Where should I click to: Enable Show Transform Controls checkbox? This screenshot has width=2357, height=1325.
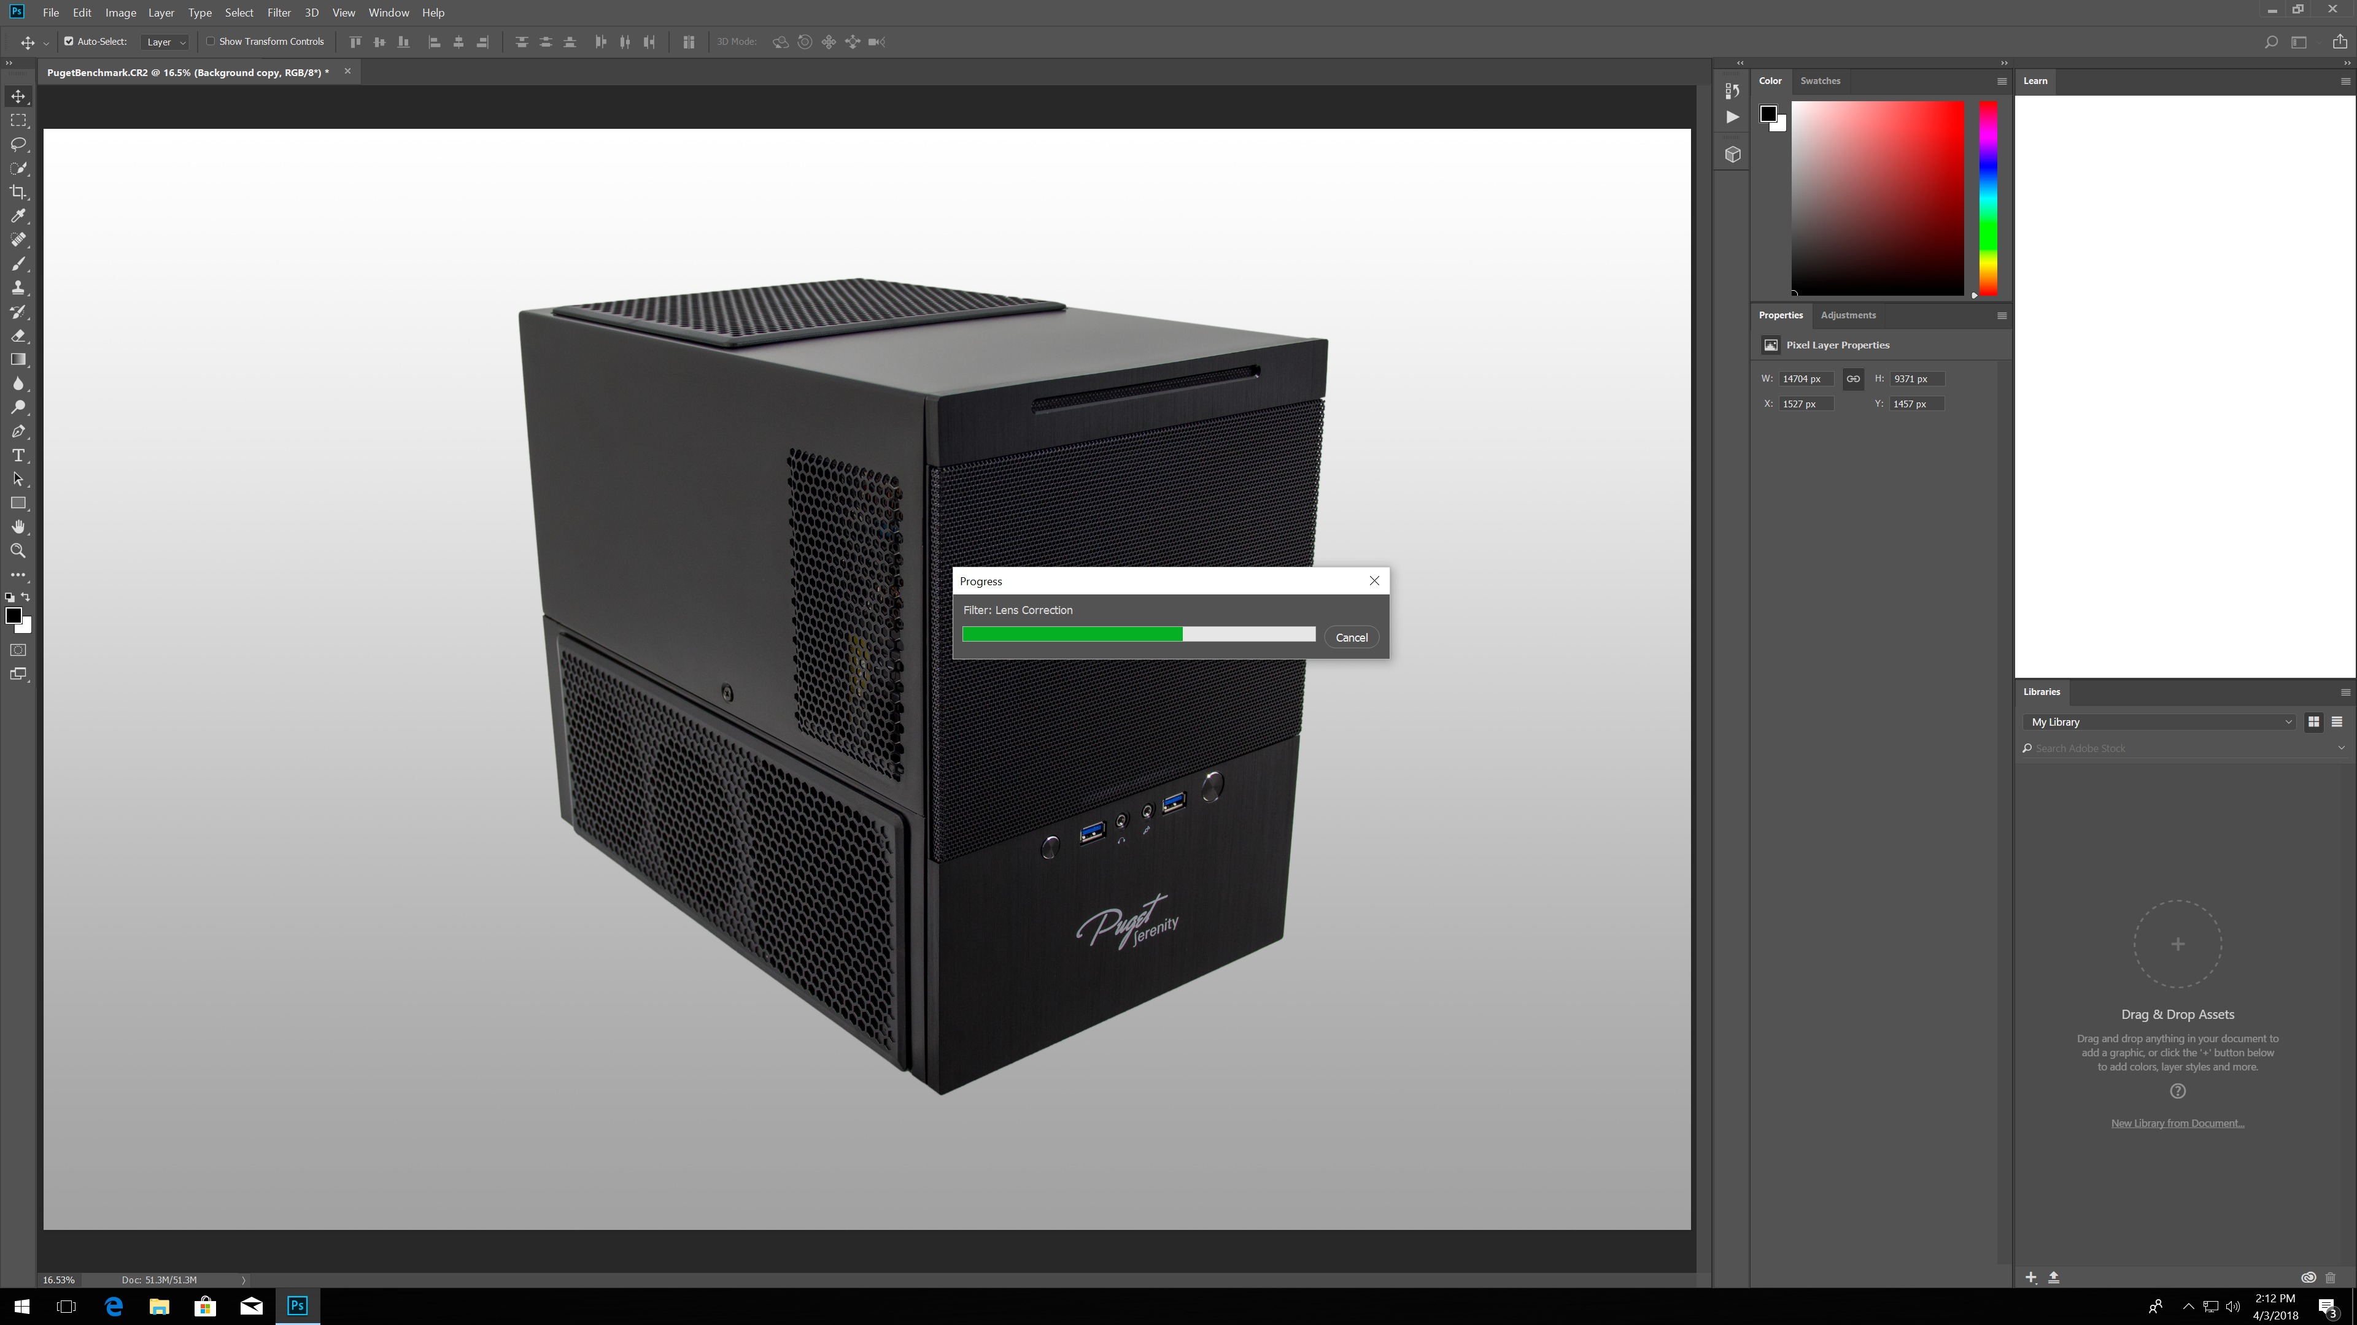tap(211, 41)
